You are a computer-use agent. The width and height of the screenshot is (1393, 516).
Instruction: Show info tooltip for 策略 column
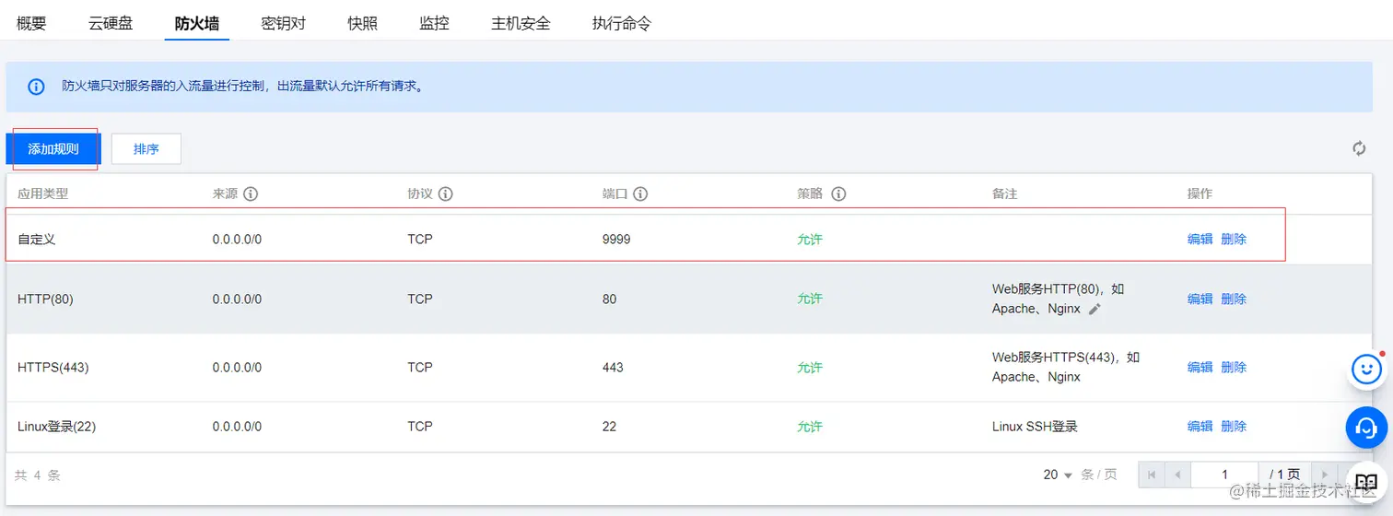click(x=838, y=194)
